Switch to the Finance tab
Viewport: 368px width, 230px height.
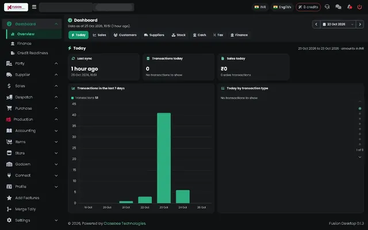(239, 35)
